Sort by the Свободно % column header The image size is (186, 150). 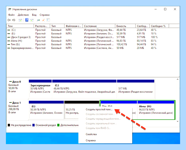pos(159,26)
